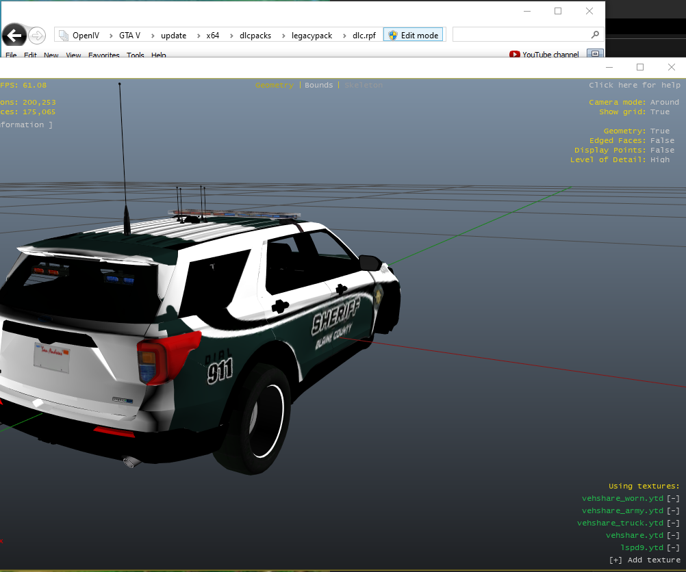Expand the chevron after dlcpacks breadcrumb
686x572 pixels.
coord(283,36)
